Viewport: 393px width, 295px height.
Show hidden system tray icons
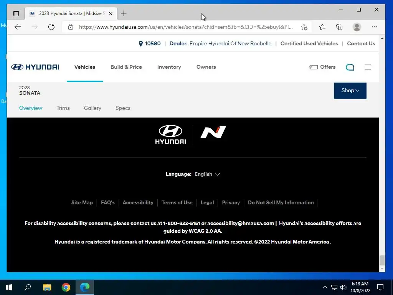325,287
